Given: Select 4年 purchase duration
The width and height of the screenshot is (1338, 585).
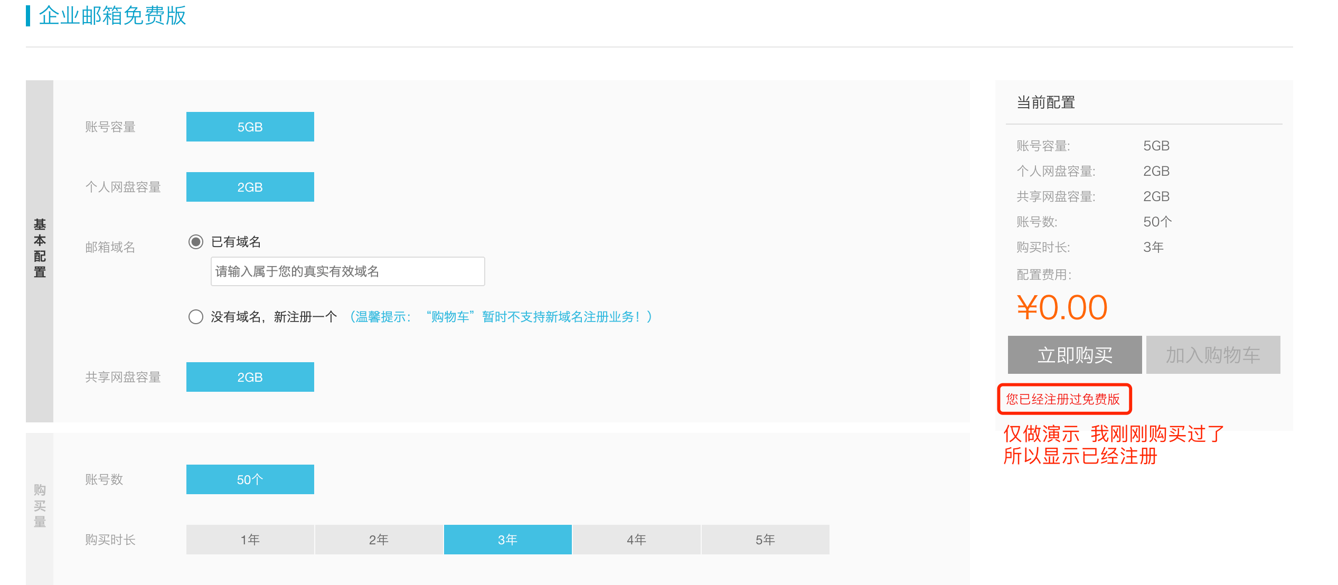Looking at the screenshot, I should (636, 540).
